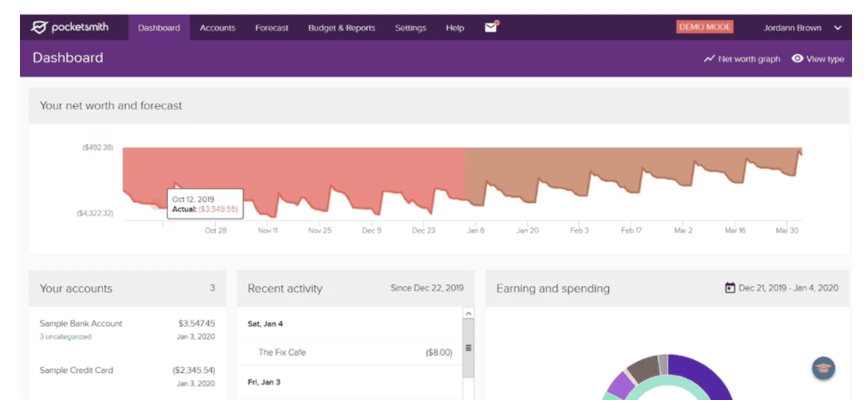This screenshot has height=412, width=868.
Task: Click the 3 uncategorized link
Action: [x=65, y=336]
